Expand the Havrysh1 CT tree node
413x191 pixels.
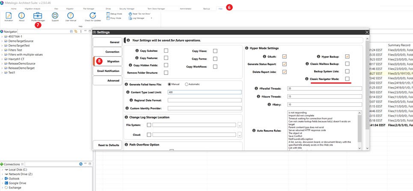[2, 59]
